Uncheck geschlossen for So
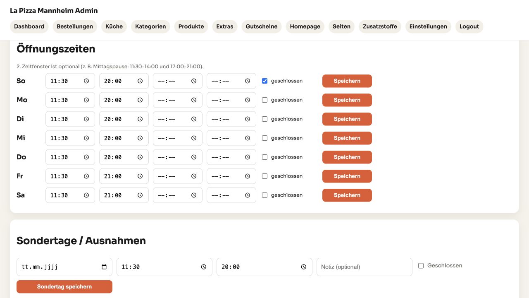 coord(265,81)
